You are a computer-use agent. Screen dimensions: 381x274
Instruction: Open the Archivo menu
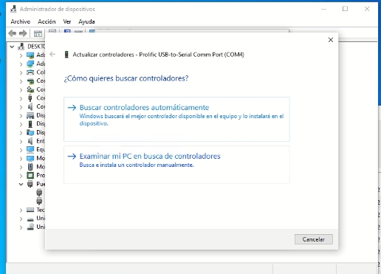click(x=21, y=21)
